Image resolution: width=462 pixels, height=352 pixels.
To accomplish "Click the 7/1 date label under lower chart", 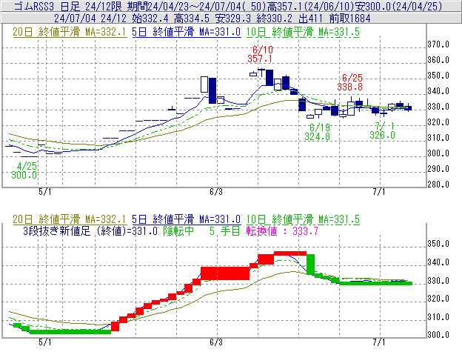I will [379, 342].
